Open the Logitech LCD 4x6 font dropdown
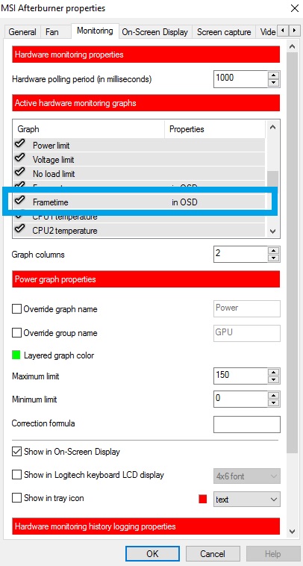 (x=247, y=476)
